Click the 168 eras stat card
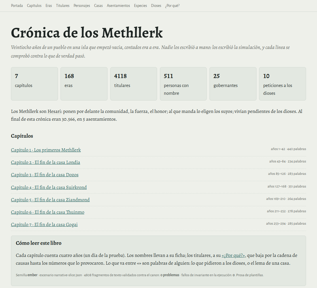 pyautogui.click(x=84, y=84)
